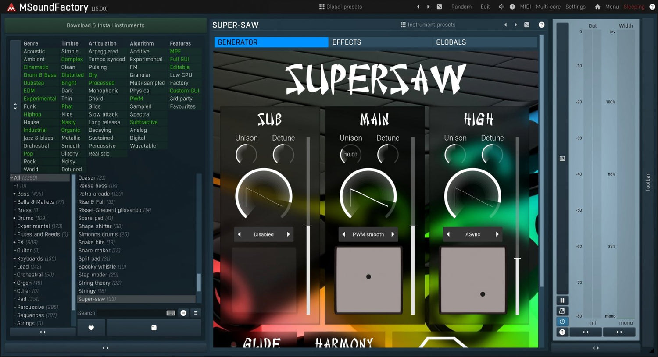Toggle the Multi-core option

point(548,7)
